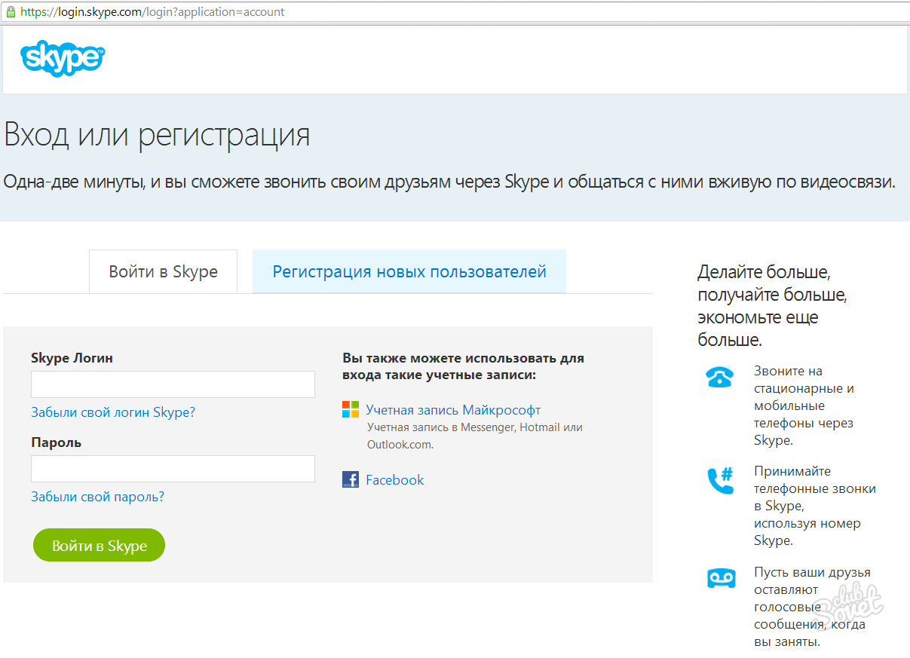
Task: Sign in via "Учетная запись Майкрософт" link
Action: click(x=453, y=410)
